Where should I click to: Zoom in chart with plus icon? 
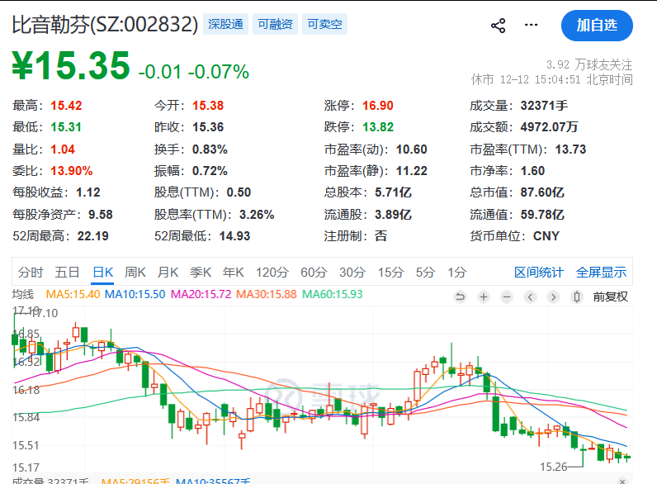(484, 297)
